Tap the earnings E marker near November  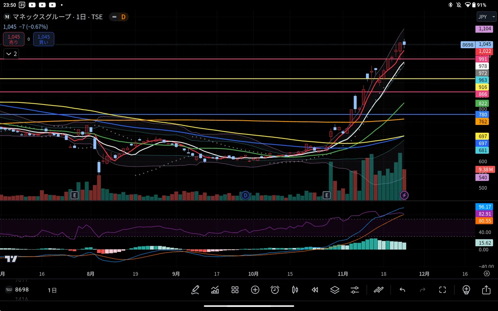[x=327, y=195]
